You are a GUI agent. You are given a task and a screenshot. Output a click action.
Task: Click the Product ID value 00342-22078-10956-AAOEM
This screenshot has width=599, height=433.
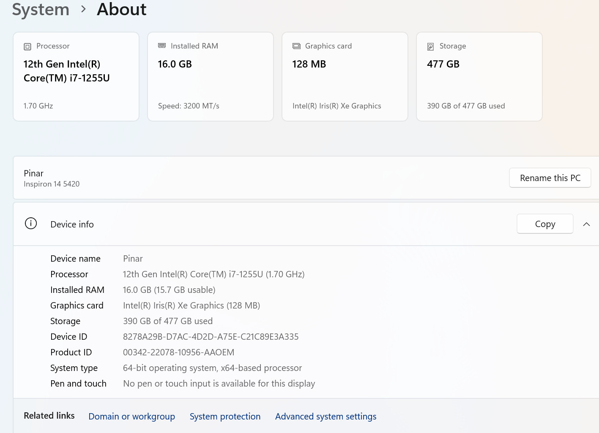coord(178,352)
